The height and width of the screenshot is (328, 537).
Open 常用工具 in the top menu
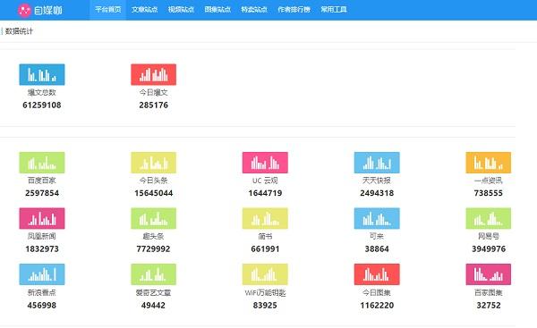coord(334,10)
